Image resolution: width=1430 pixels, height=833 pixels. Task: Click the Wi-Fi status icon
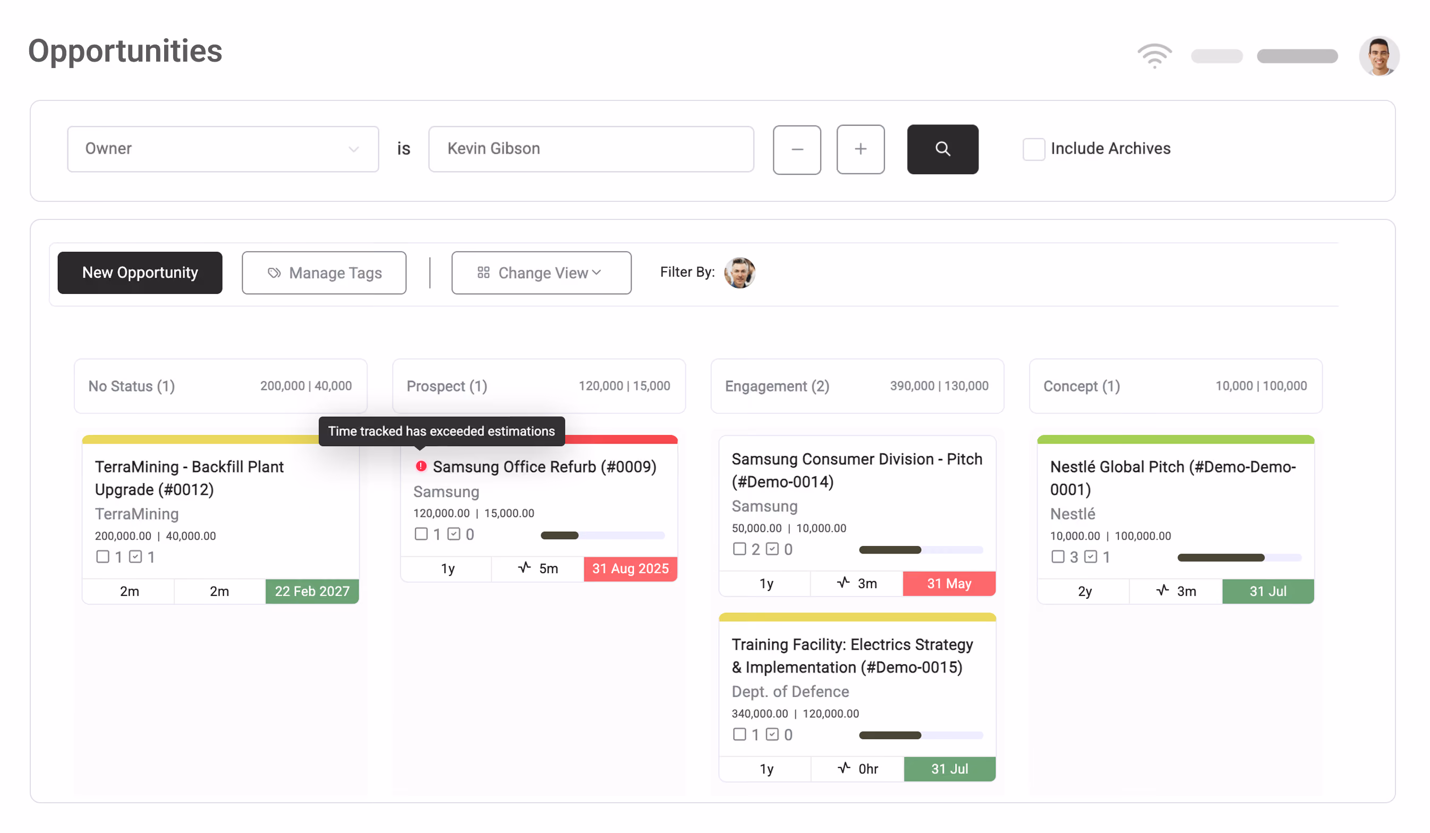click(x=1154, y=56)
